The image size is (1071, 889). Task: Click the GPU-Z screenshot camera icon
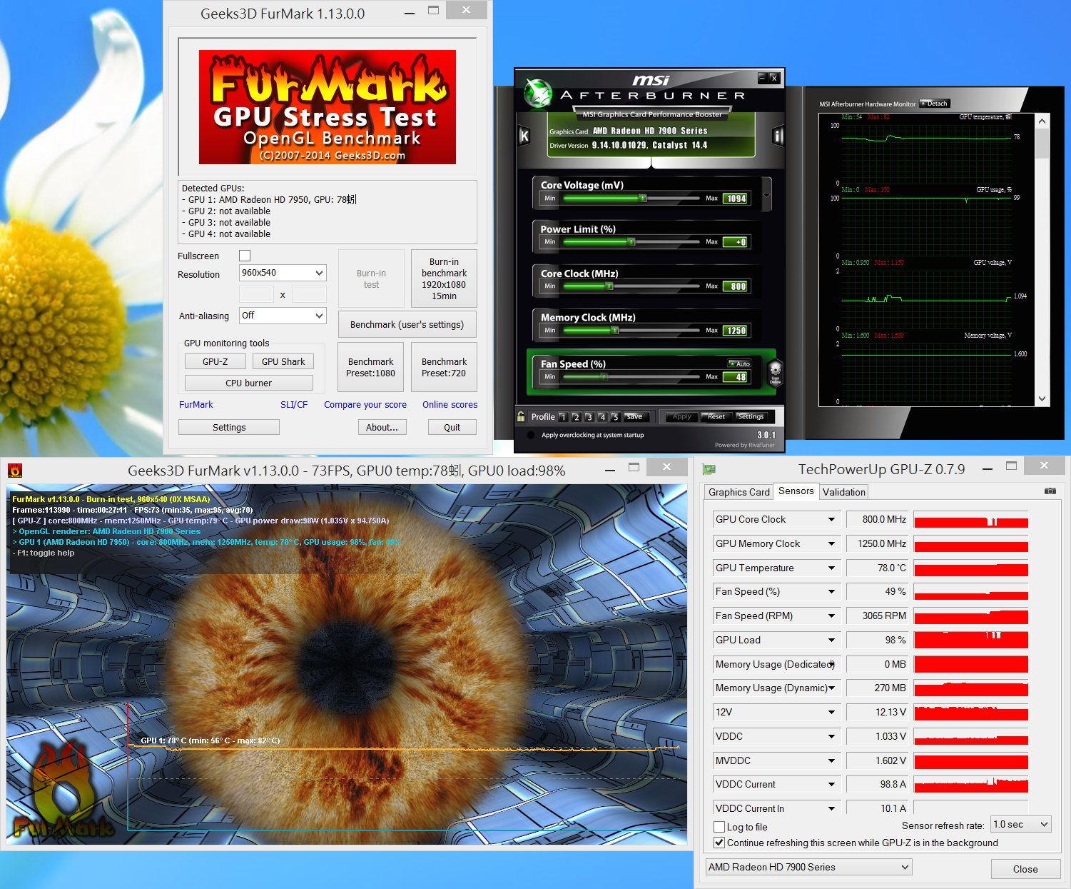pos(1050,491)
